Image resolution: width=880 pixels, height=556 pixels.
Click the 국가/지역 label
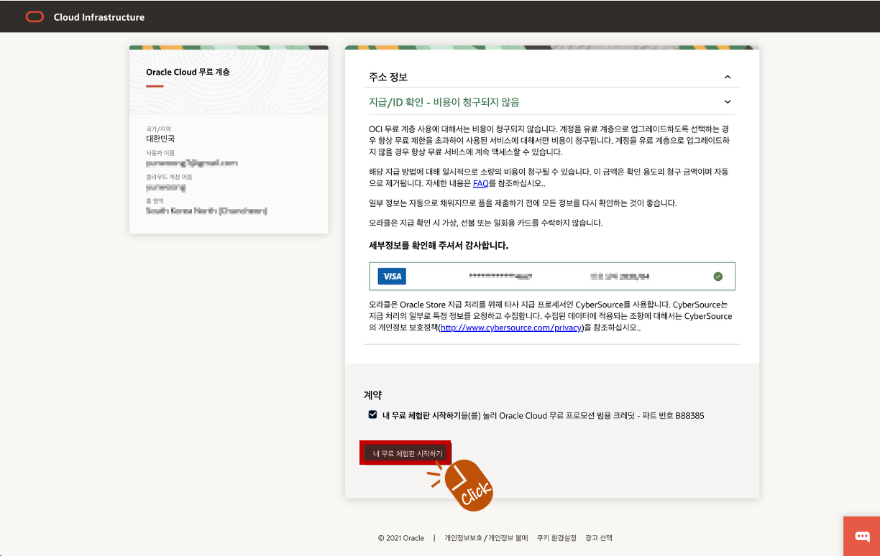[x=158, y=129]
